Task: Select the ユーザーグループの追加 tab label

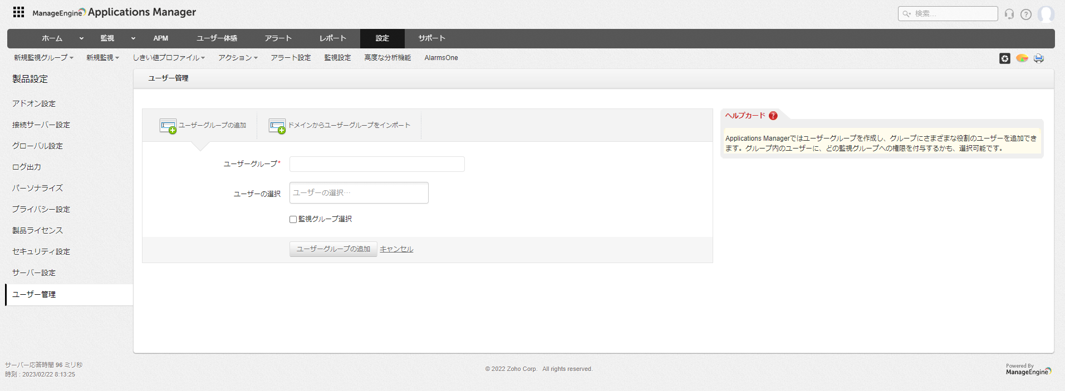Action: [x=212, y=126]
